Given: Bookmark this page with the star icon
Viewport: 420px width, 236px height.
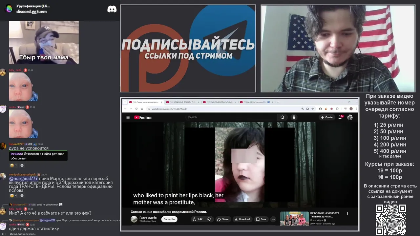Looking at the screenshot, I should (x=313, y=109).
